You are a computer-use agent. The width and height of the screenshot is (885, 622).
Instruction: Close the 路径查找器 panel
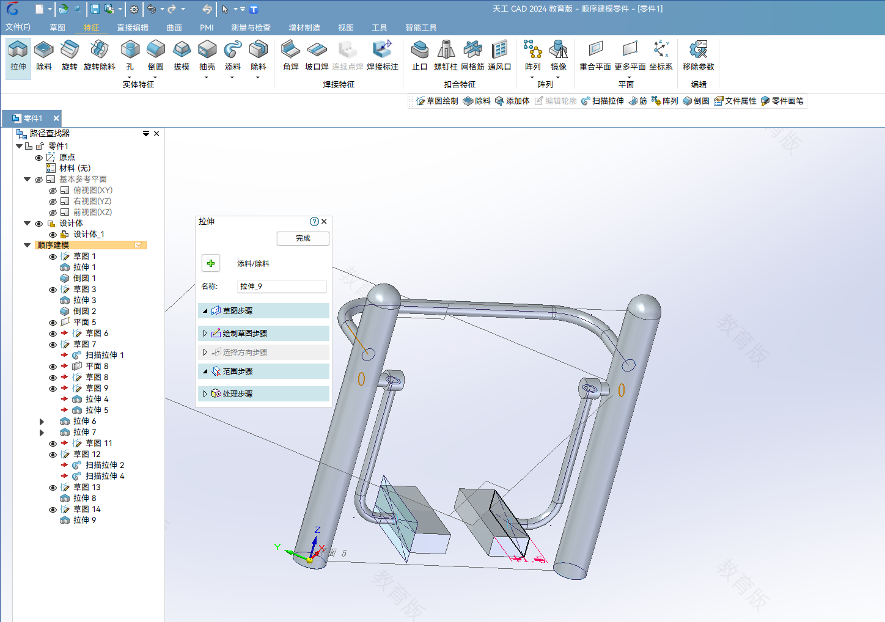click(x=156, y=133)
